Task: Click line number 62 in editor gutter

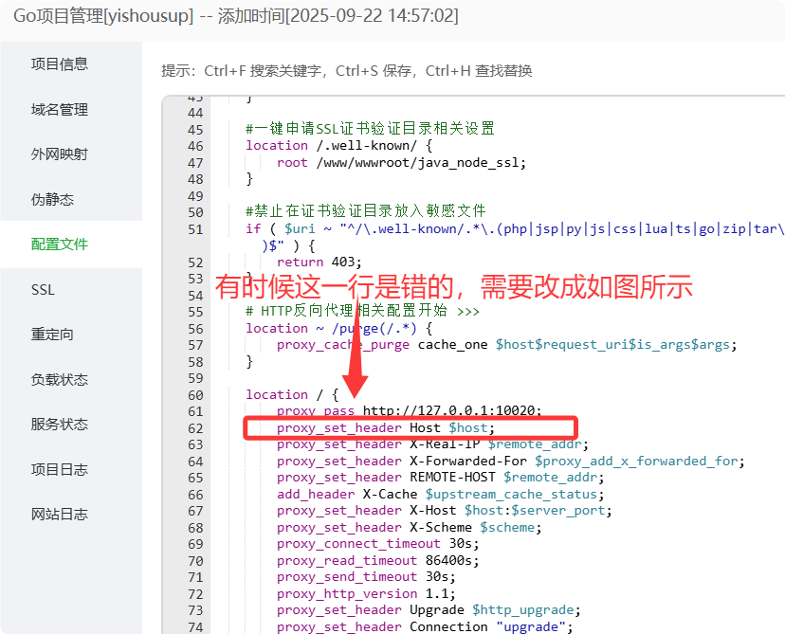Action: coord(195,428)
